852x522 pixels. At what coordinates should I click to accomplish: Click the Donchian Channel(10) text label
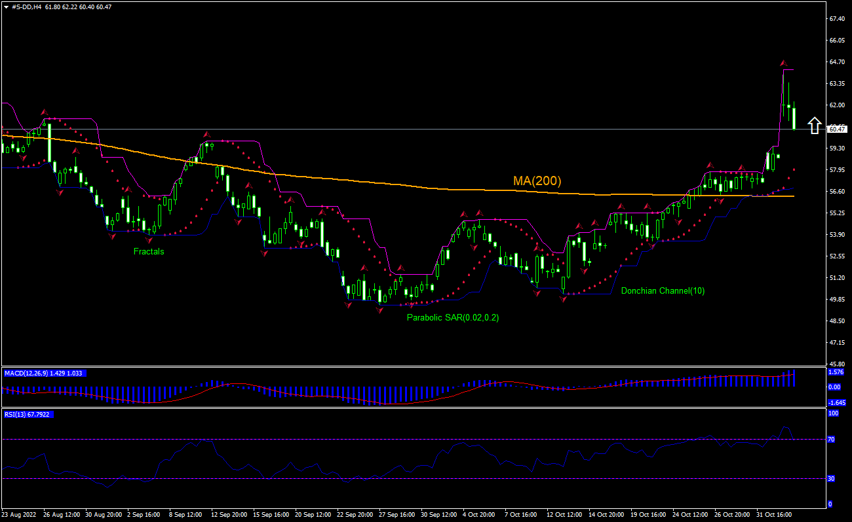click(x=664, y=290)
